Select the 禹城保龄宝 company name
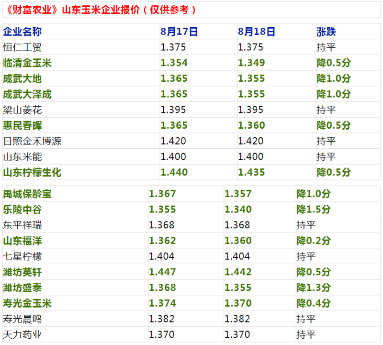The height and width of the screenshot is (345, 383). 27,194
